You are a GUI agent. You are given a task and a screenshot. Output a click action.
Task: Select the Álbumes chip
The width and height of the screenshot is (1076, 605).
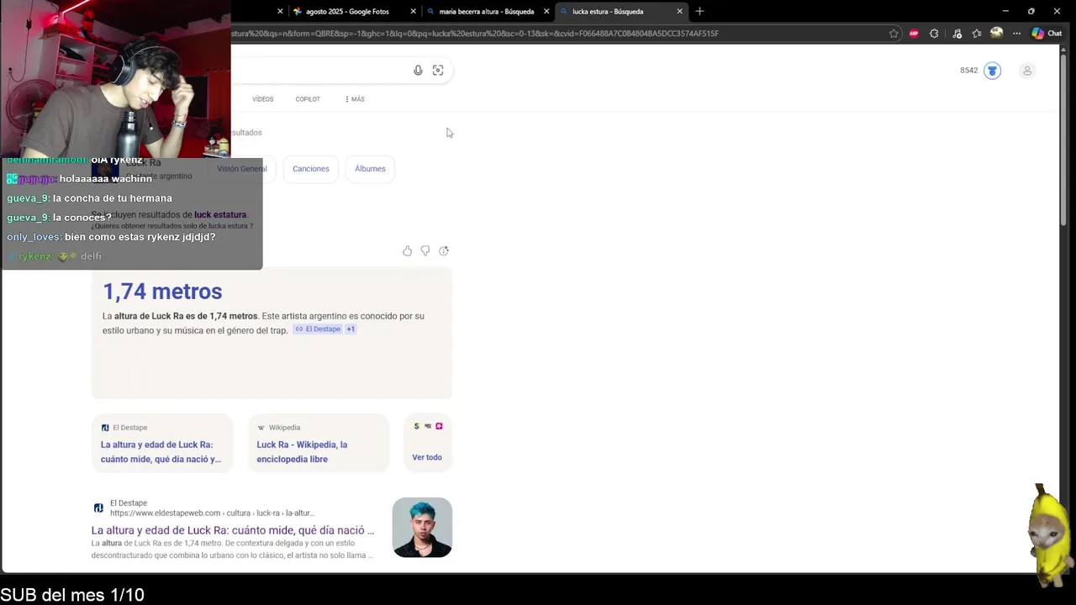click(370, 169)
